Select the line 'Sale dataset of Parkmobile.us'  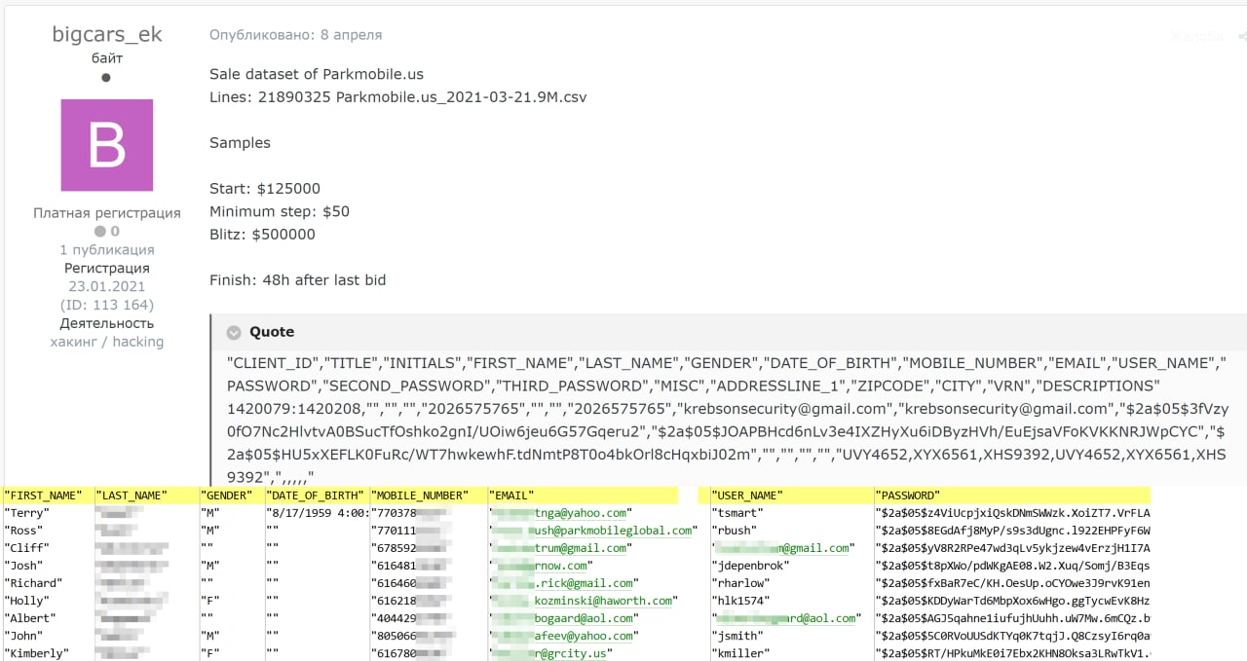tap(317, 74)
